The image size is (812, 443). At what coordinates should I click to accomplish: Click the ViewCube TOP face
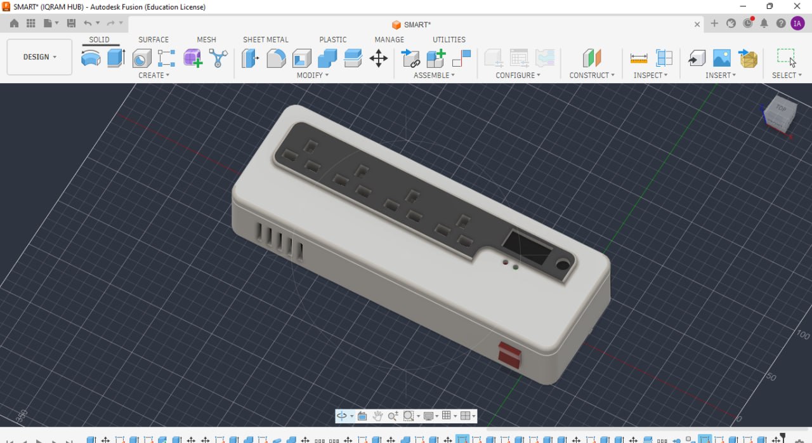pyautogui.click(x=780, y=109)
